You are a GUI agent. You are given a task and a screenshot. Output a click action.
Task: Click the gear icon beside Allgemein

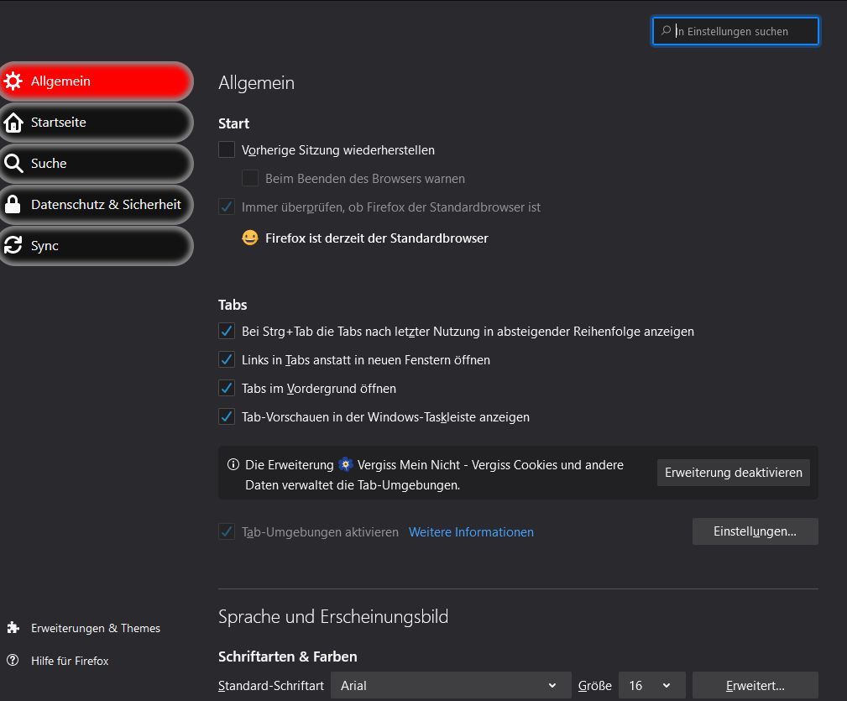tap(13, 81)
